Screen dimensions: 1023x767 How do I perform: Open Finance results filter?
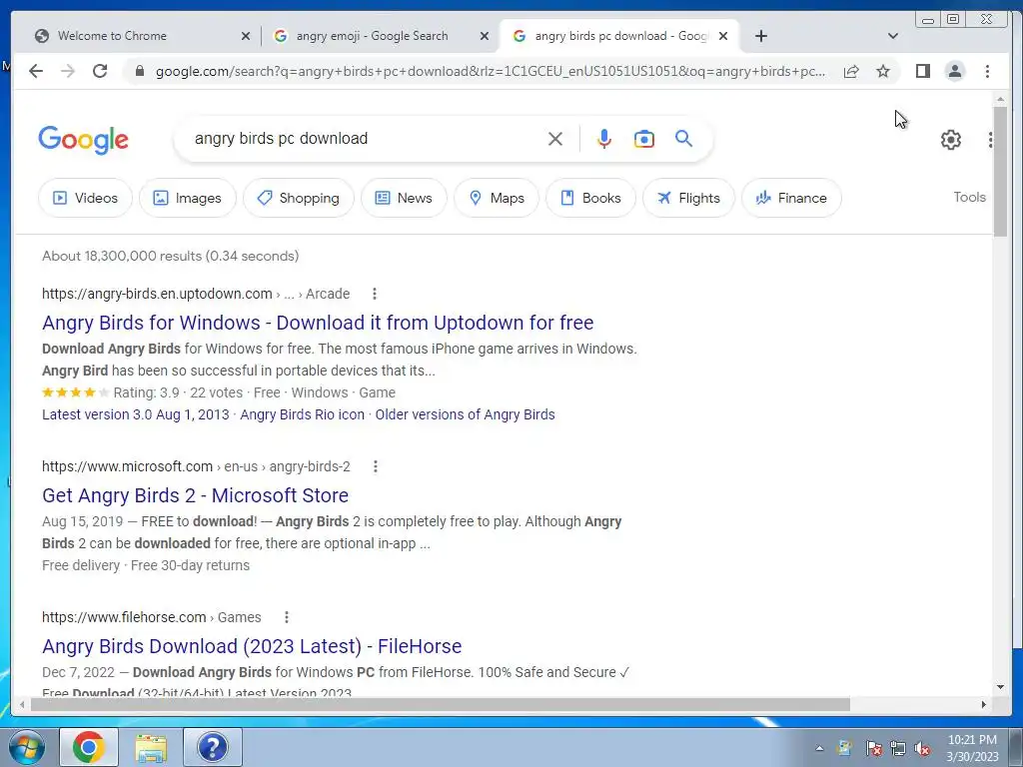tap(791, 198)
